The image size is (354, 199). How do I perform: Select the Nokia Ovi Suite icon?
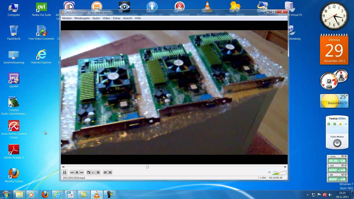click(x=41, y=10)
